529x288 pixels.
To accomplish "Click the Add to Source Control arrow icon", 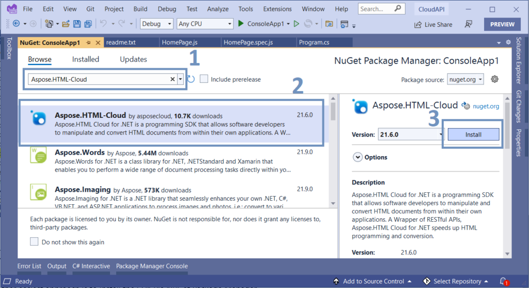I will coord(336,281).
